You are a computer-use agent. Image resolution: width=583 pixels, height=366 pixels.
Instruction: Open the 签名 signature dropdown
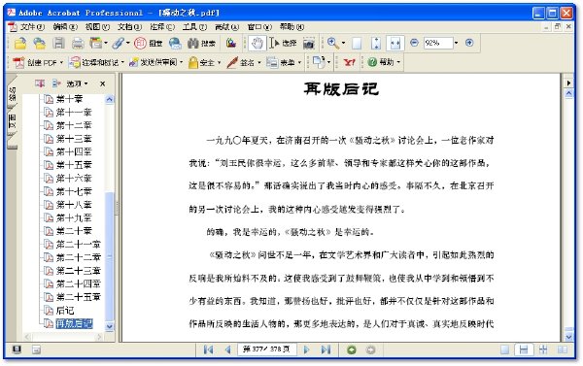click(244, 62)
